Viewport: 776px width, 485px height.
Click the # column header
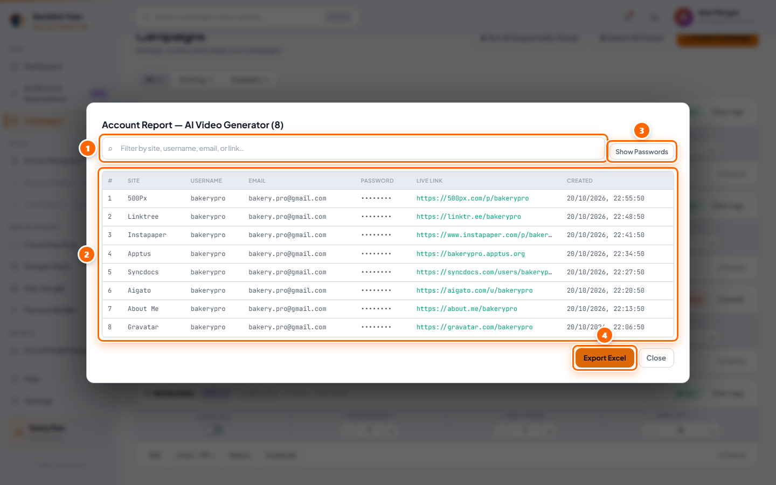tap(110, 181)
